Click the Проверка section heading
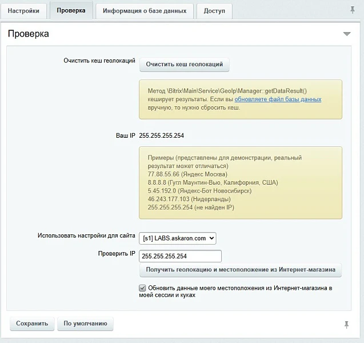Image resolution: width=364 pixels, height=343 pixels. (x=29, y=34)
